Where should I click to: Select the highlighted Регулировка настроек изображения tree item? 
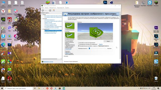click(53, 30)
